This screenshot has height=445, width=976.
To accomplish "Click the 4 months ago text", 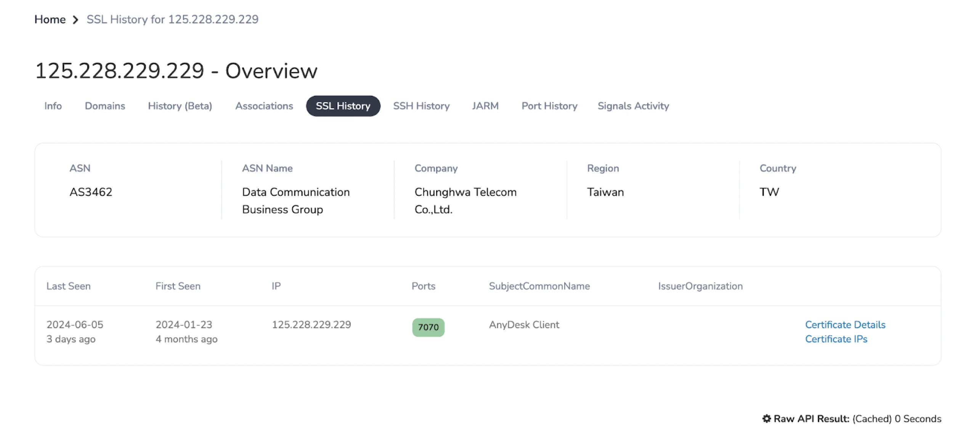I will point(186,339).
